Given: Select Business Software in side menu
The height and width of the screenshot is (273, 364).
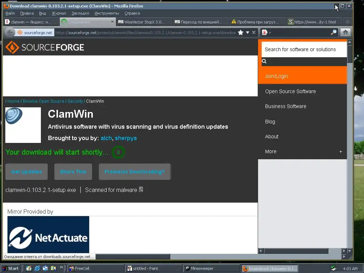Looking at the screenshot, I should coord(286,106).
